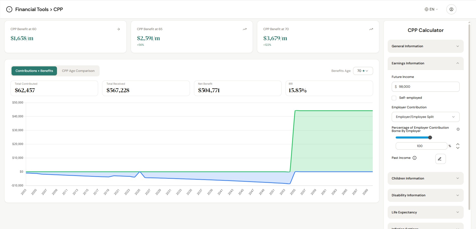Toggle the Self-employed checkbox

(x=394, y=98)
